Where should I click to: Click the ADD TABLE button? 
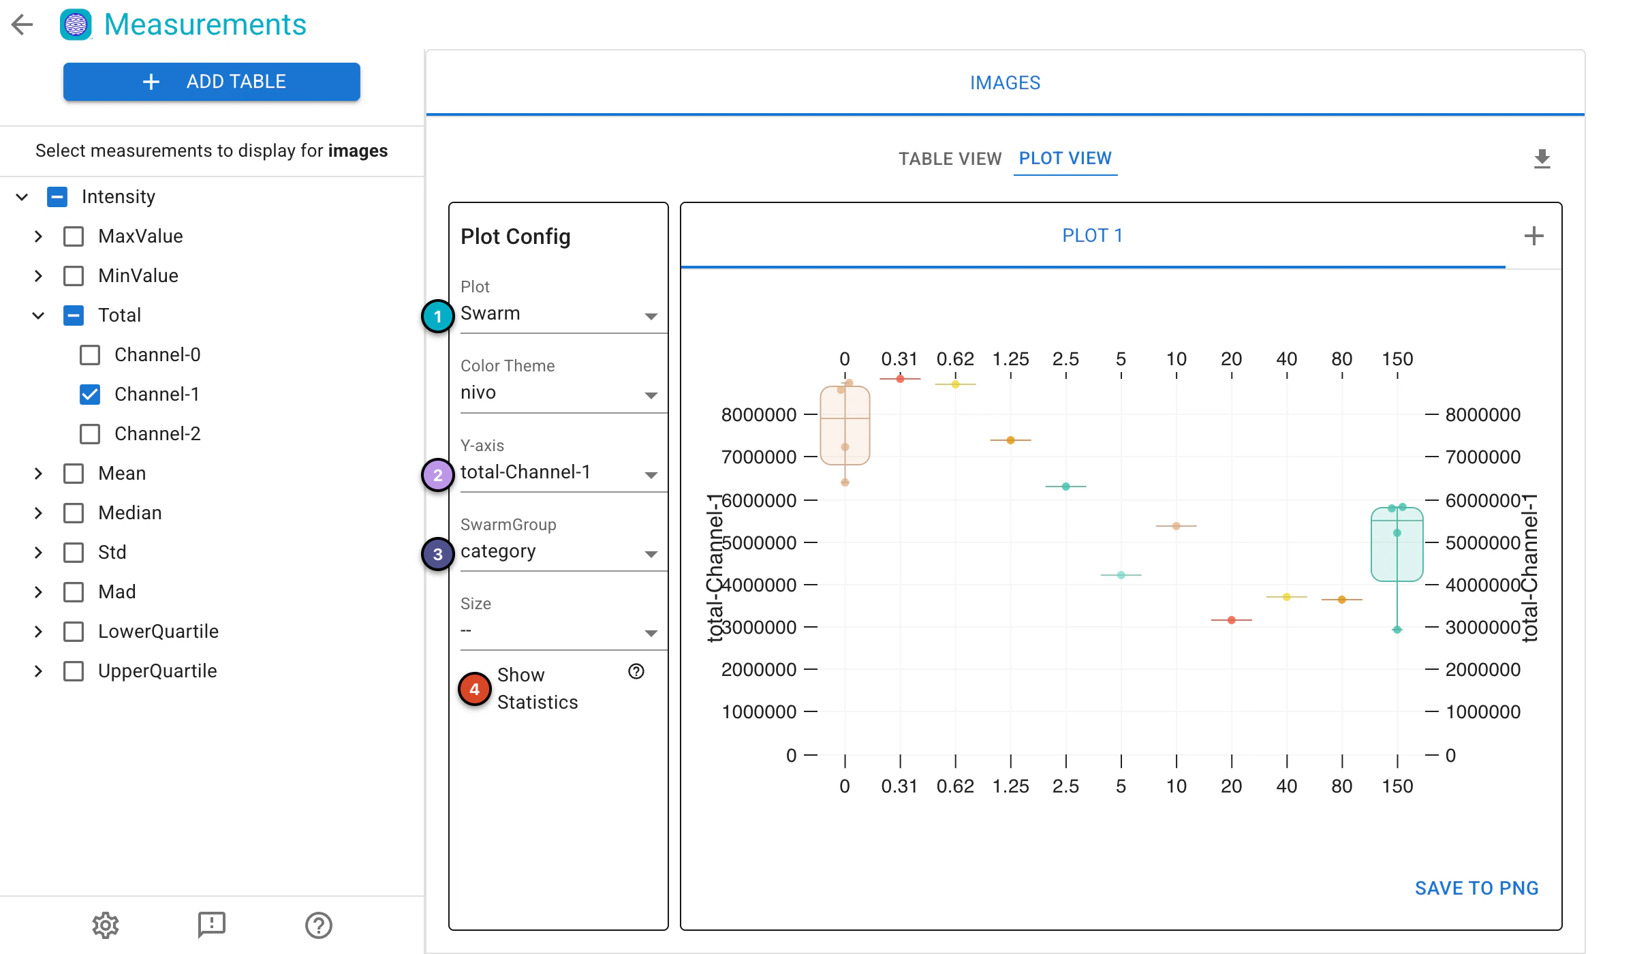click(212, 82)
